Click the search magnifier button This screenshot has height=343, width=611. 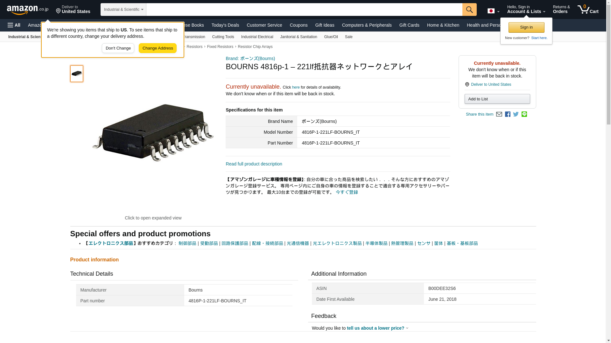coord(469,10)
